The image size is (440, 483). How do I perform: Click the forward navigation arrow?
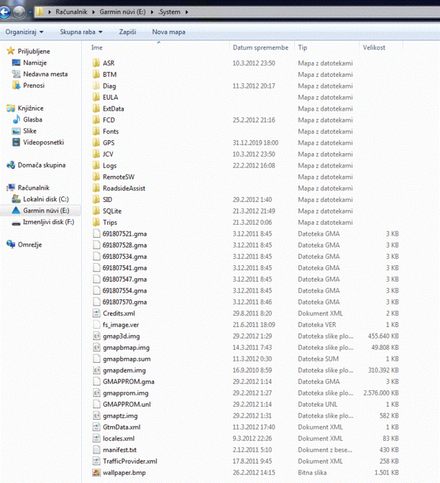click(19, 12)
